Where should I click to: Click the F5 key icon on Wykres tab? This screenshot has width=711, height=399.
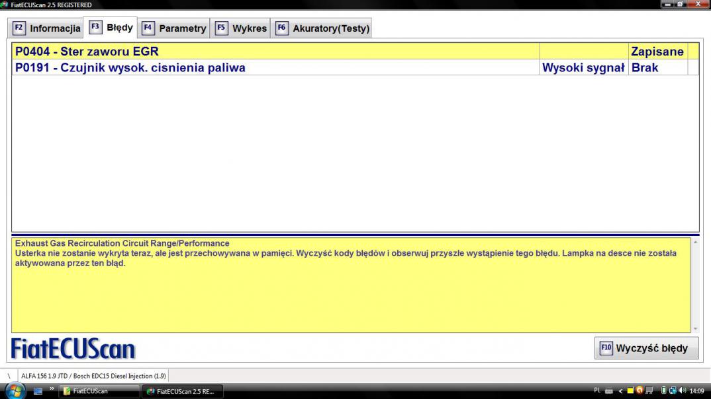click(x=221, y=28)
